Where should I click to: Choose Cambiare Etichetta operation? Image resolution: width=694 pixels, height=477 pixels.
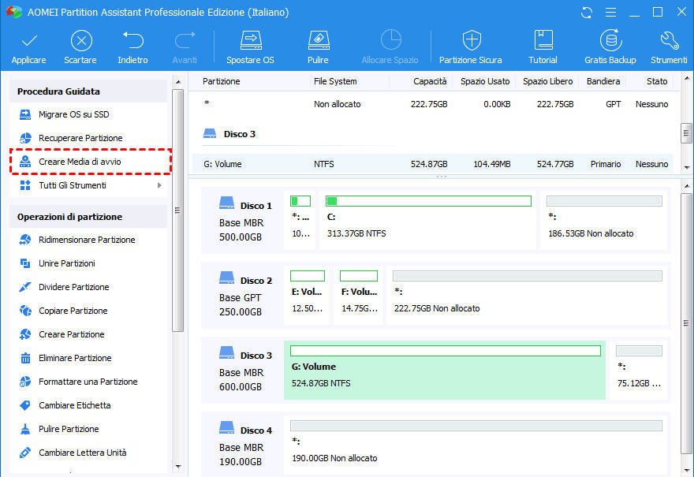[74, 405]
